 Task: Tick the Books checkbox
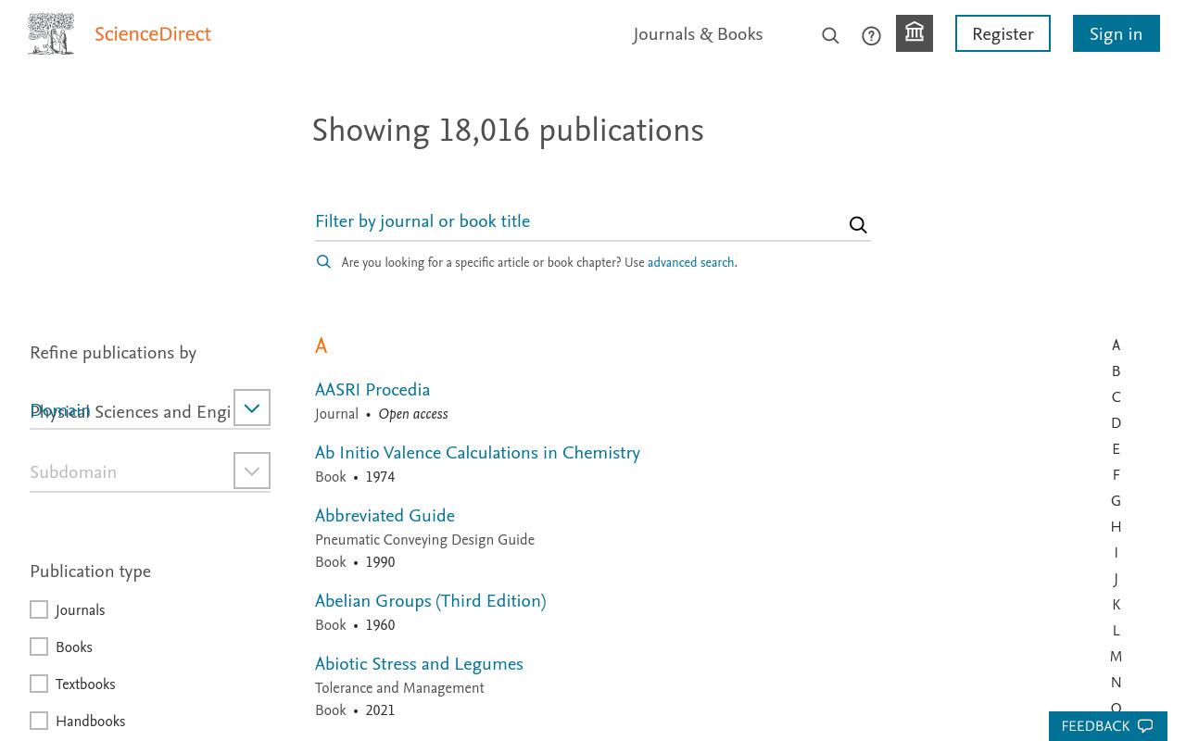[x=39, y=647]
